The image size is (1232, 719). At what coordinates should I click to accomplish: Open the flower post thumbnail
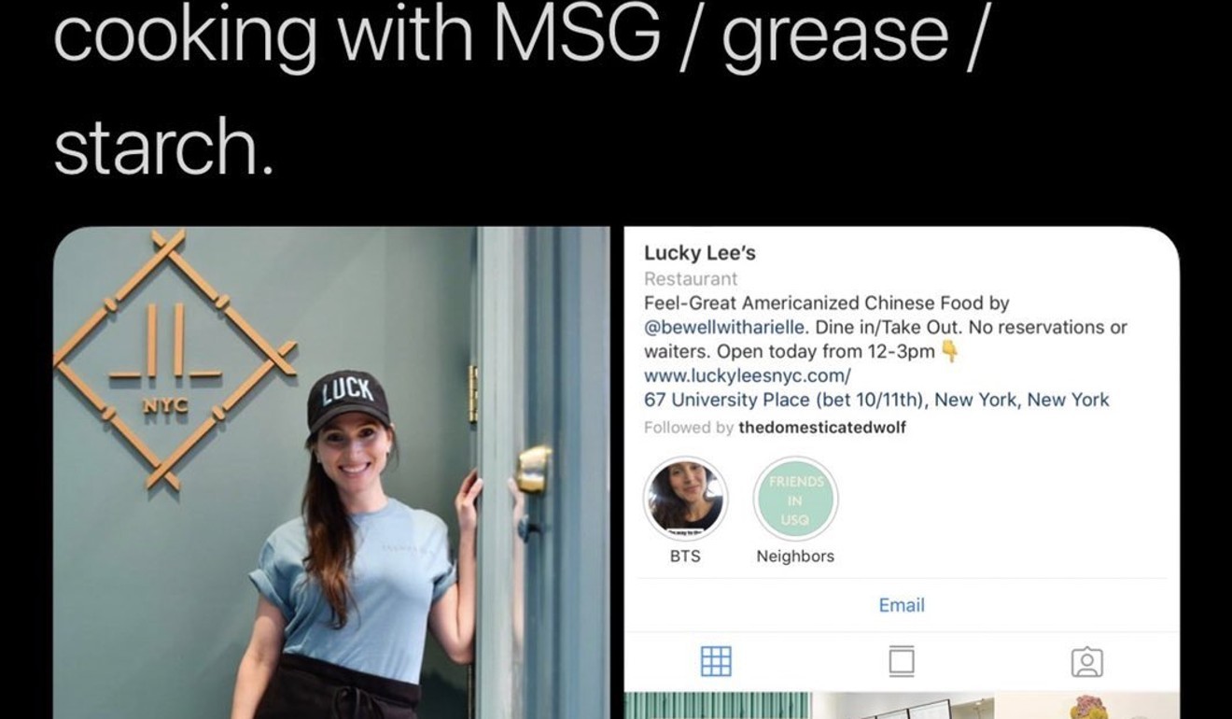[1087, 706]
